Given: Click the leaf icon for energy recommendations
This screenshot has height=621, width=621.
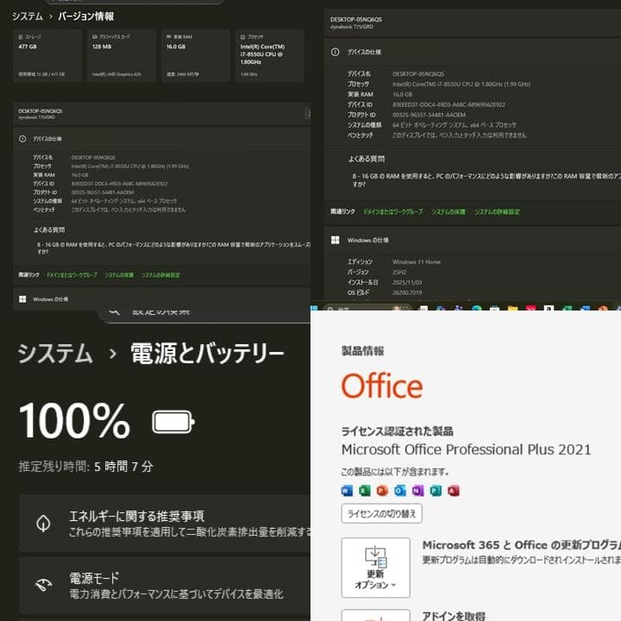Looking at the screenshot, I should [43, 524].
